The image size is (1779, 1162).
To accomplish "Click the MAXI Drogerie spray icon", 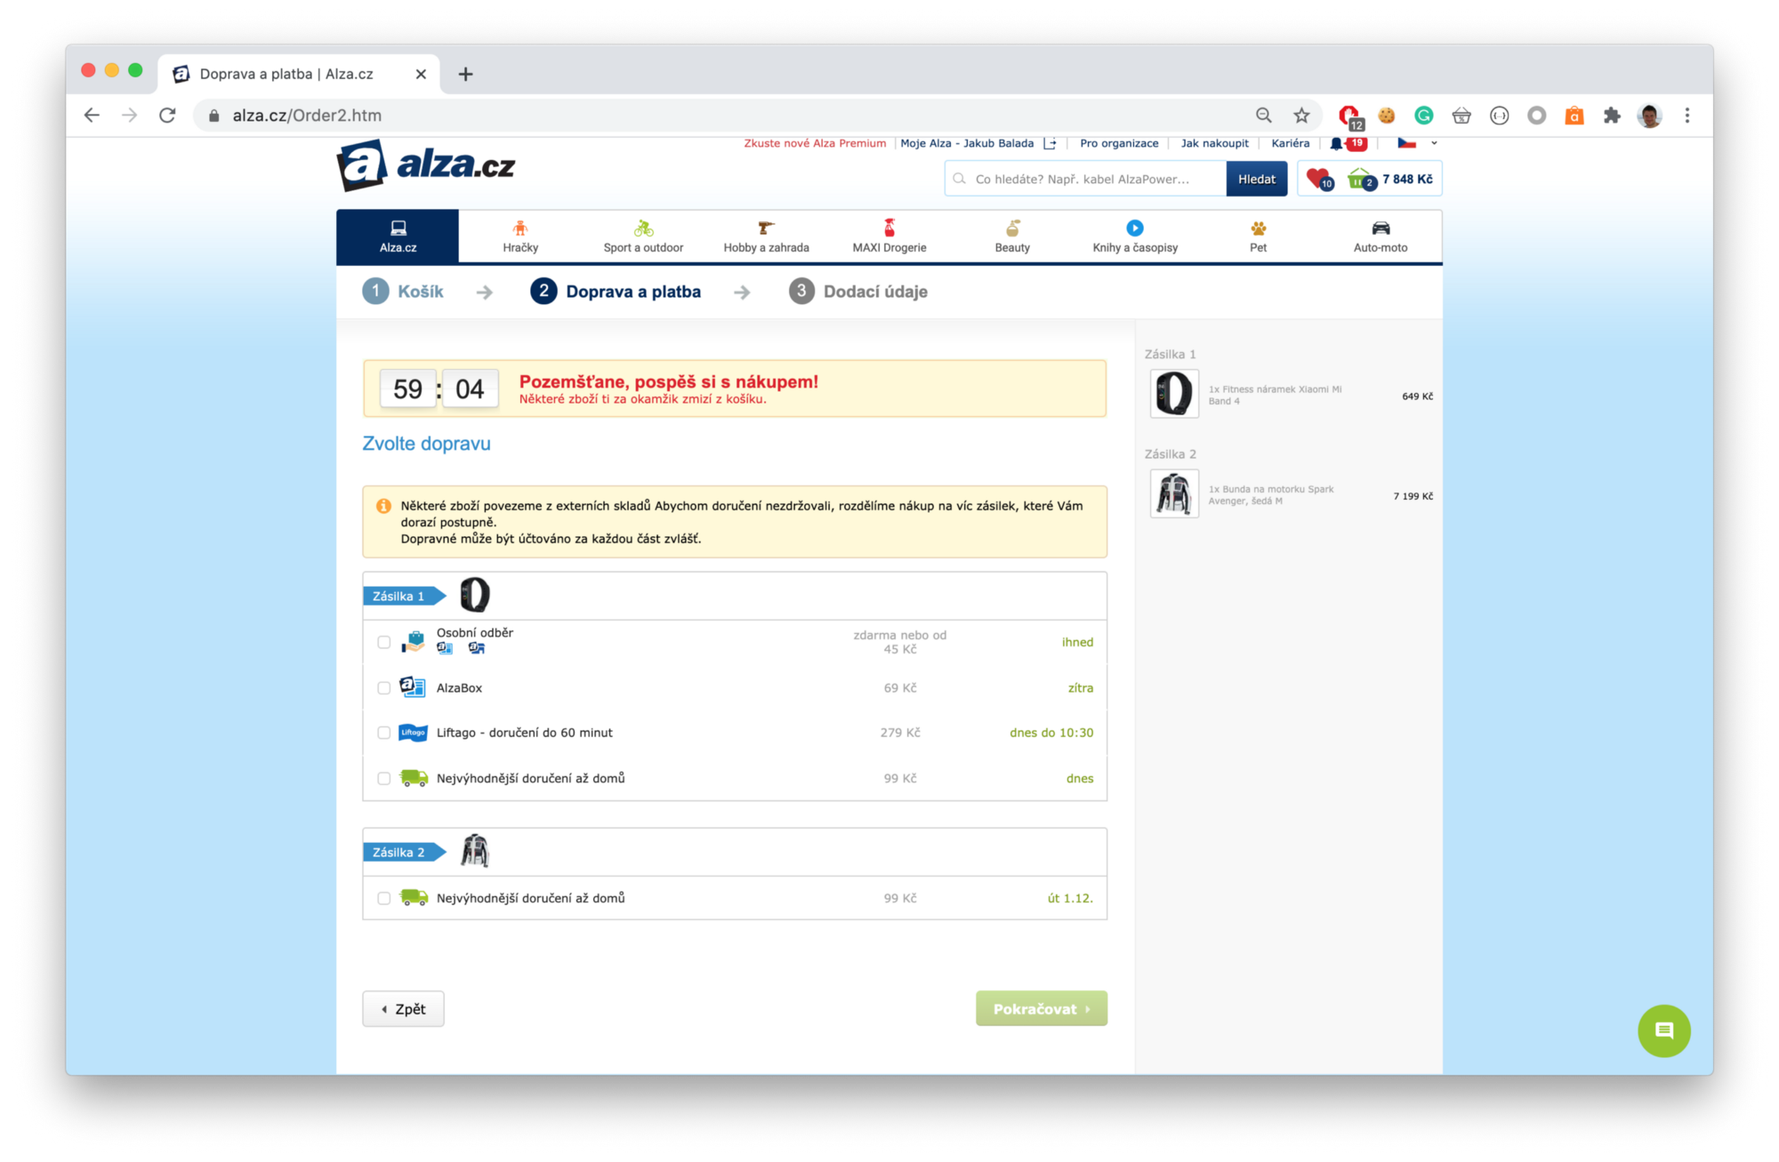I will point(889,228).
